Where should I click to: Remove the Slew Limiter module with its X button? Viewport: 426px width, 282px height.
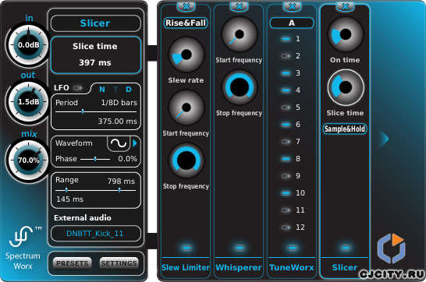coord(186,5)
